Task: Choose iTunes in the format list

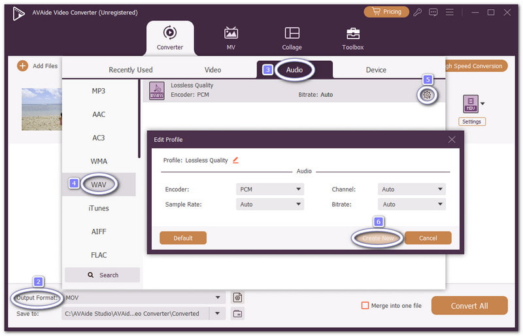Action: pyautogui.click(x=99, y=208)
